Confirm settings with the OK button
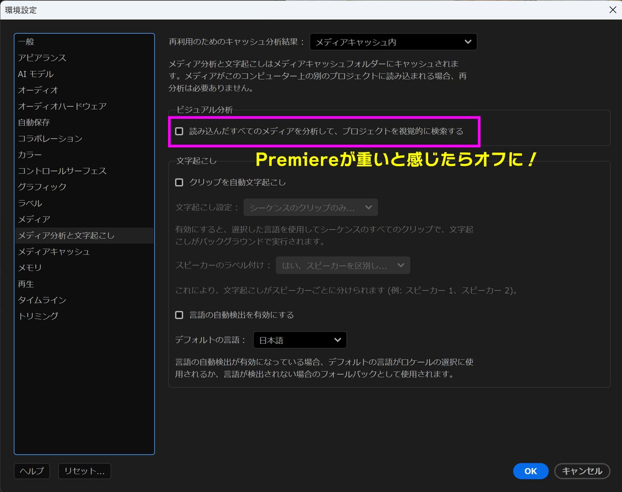622x492 pixels. (x=530, y=471)
